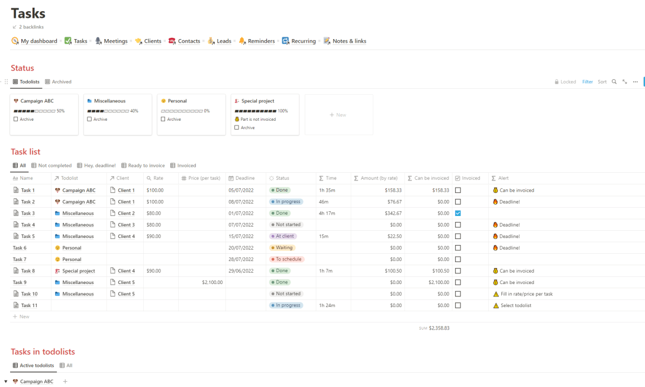Image resolution: width=645 pixels, height=387 pixels.
Task: Click the Notes & links memo icon
Action: point(327,41)
